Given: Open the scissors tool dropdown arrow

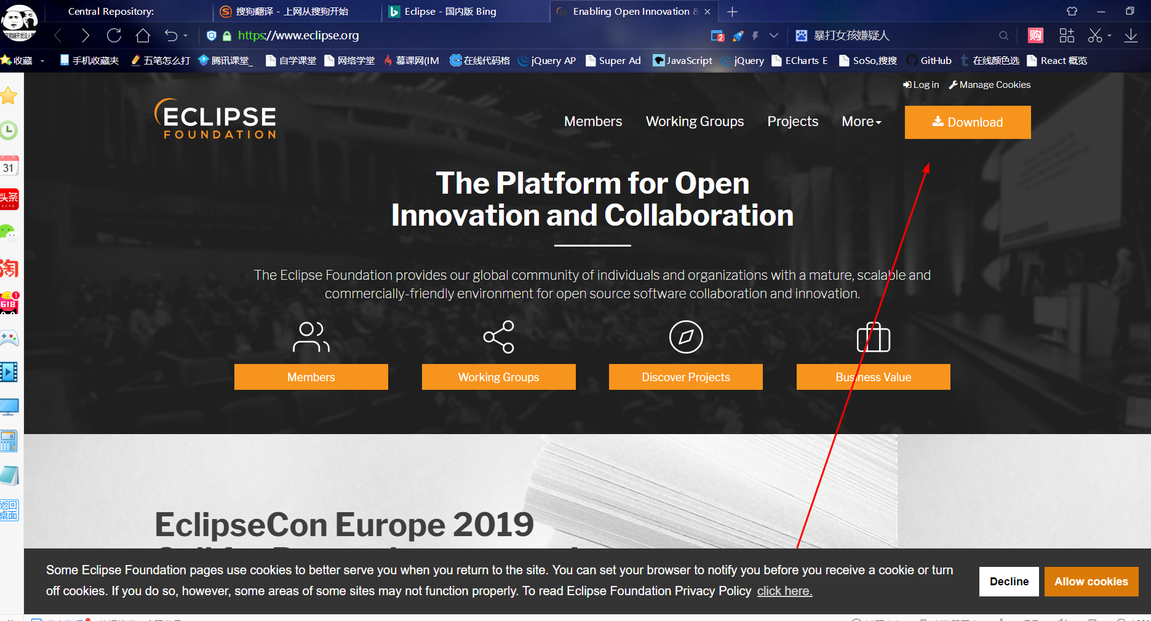Looking at the screenshot, I should point(1110,36).
